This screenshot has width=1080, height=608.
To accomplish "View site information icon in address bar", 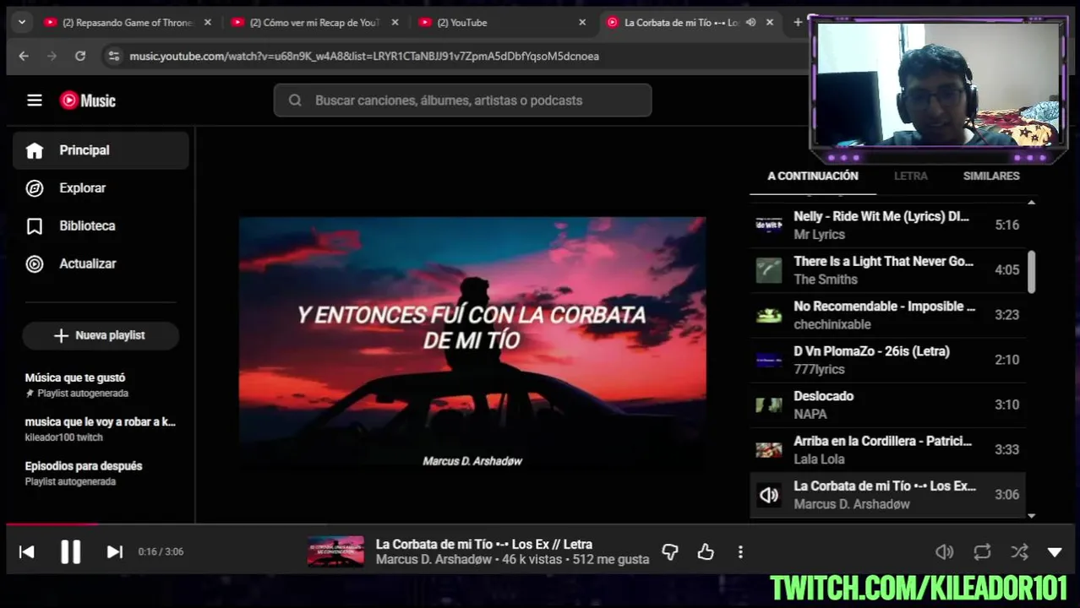I will (x=113, y=56).
